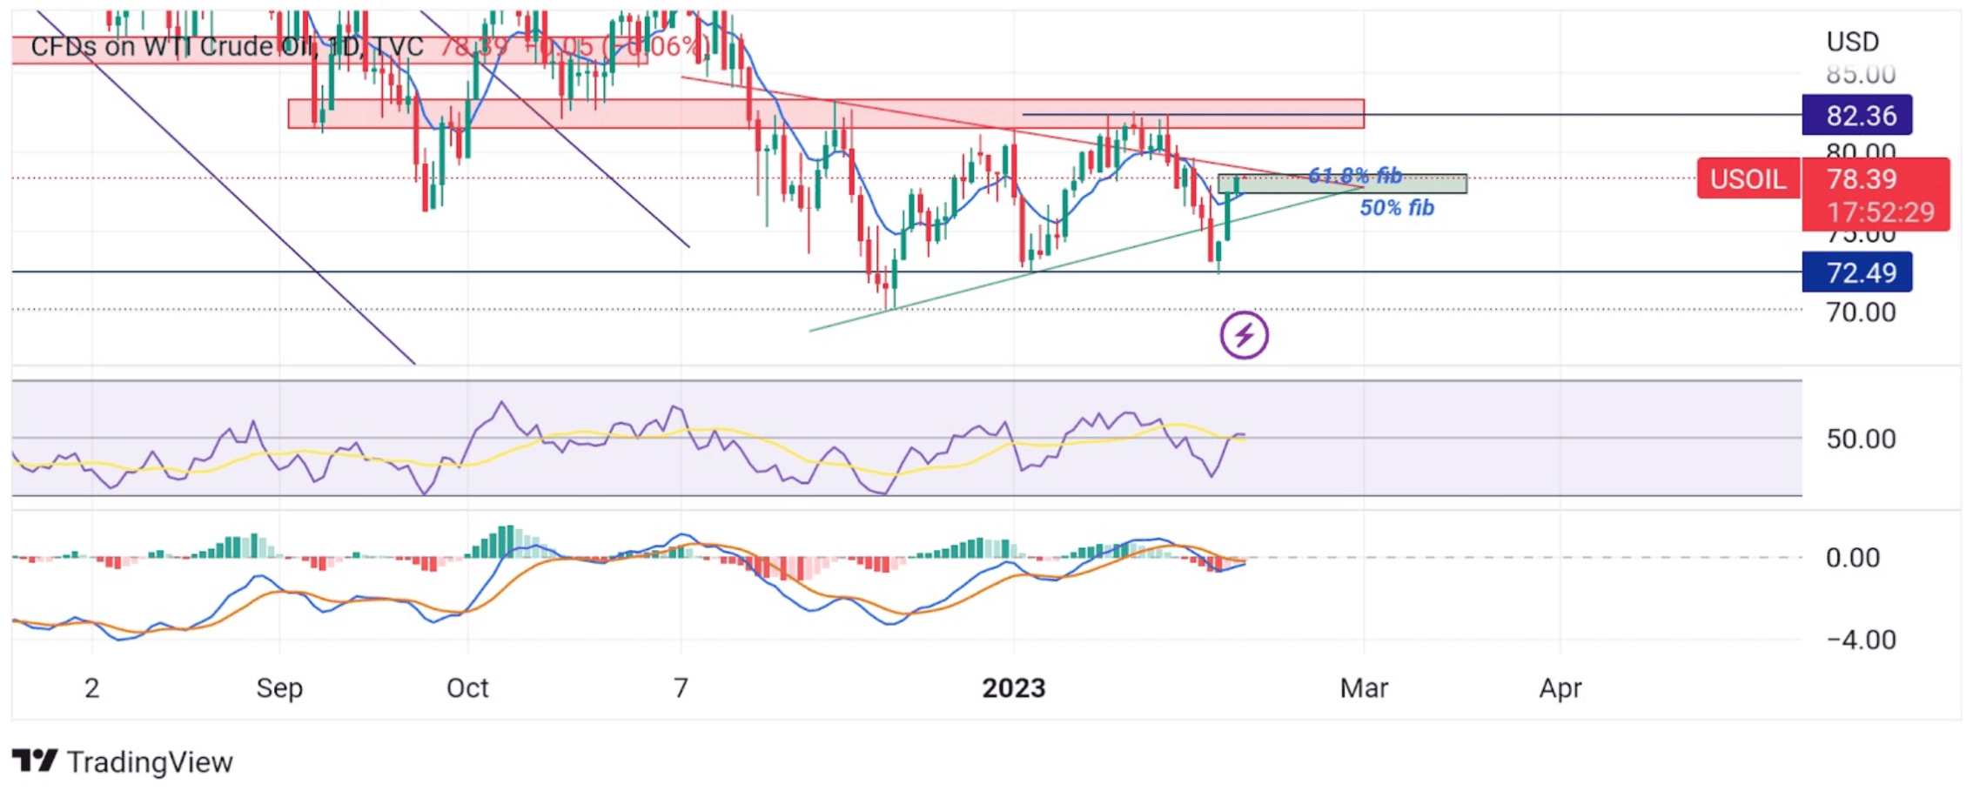Screen dimensions: 1973x791
Task: Click the TradingView logo
Action: [x=35, y=761]
